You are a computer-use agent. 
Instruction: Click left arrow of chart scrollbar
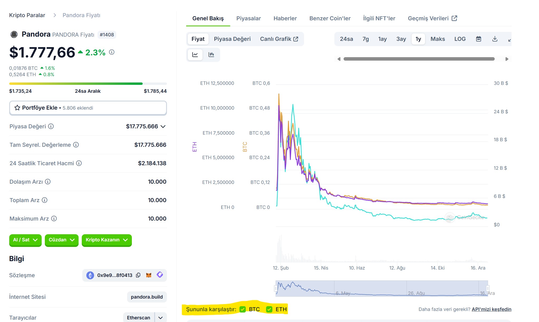[x=339, y=59]
